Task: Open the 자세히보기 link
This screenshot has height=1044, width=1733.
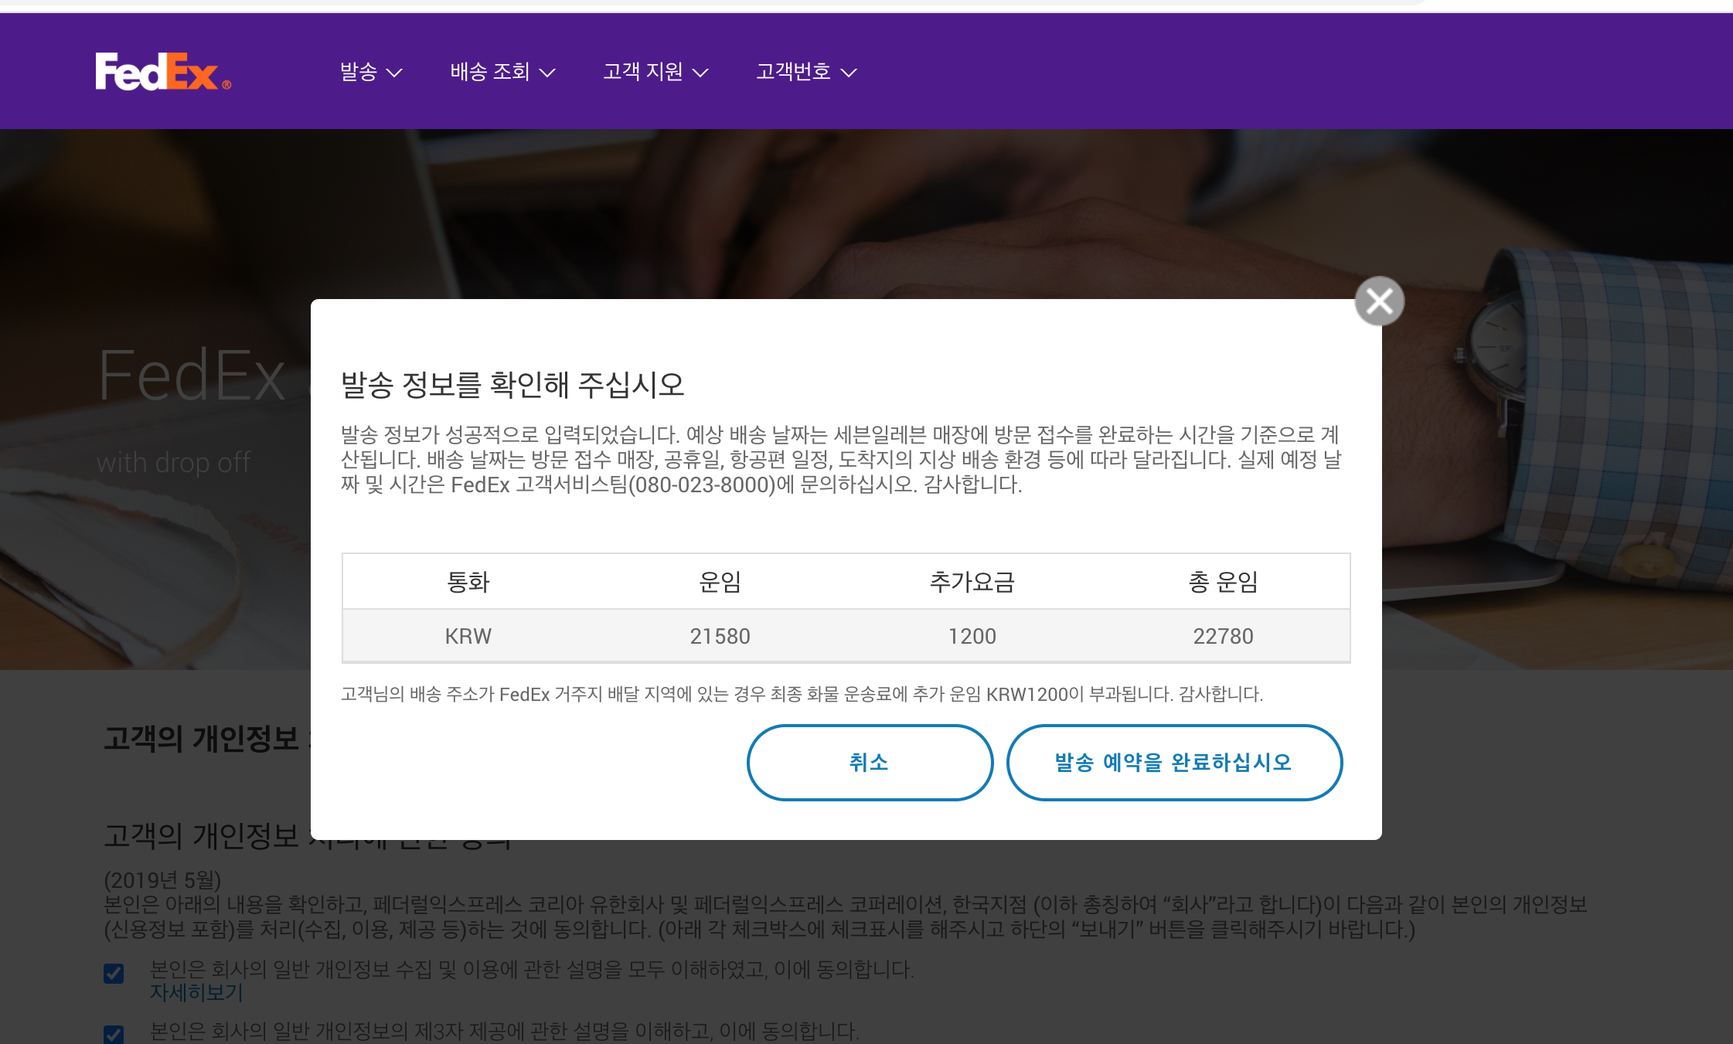Action: point(196,993)
